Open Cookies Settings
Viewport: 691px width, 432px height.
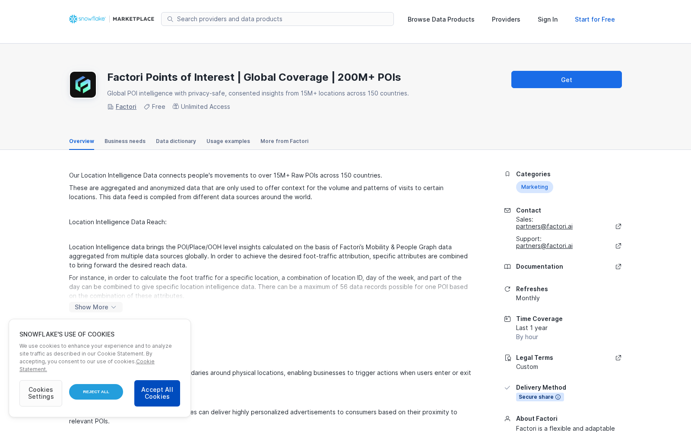pos(41,393)
